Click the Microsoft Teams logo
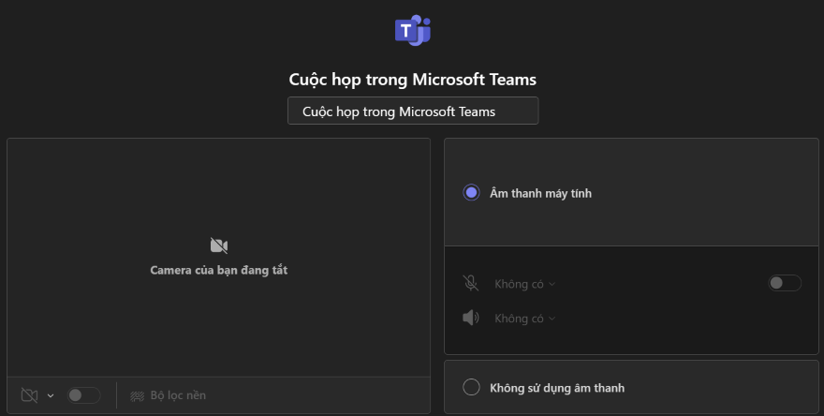824x416 pixels. pos(413,30)
